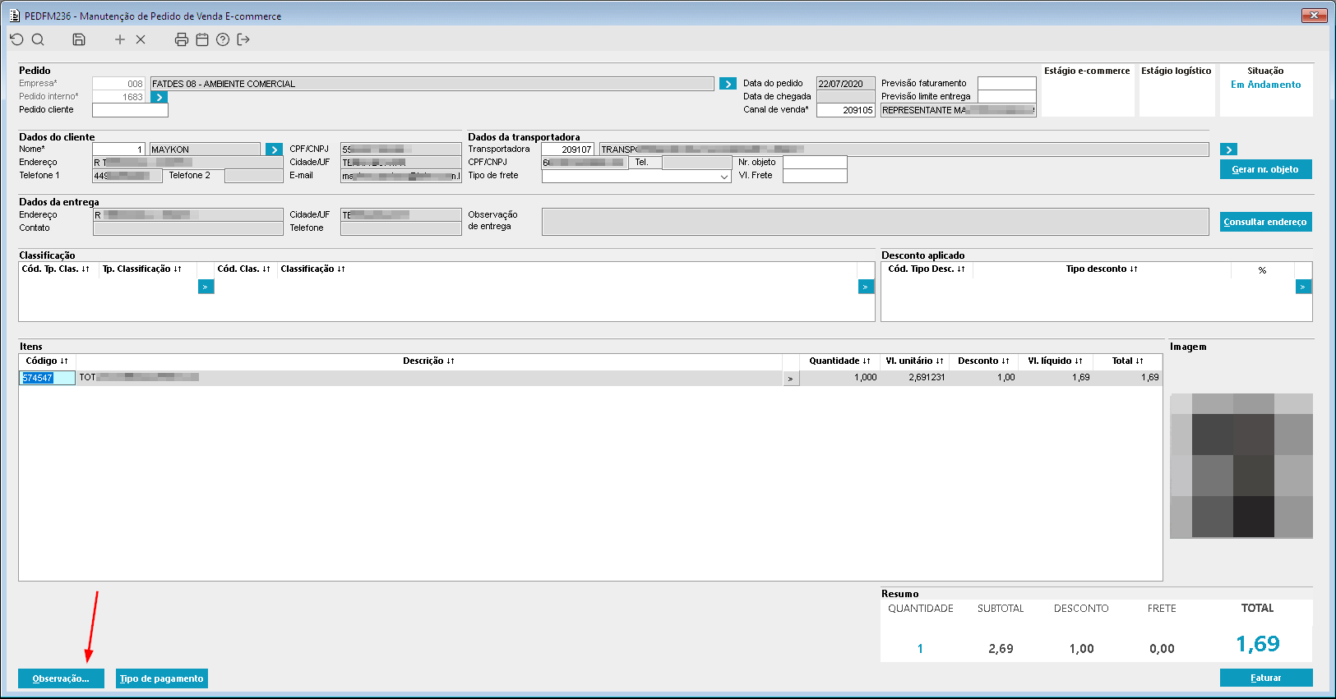Click Consultar endereço button
This screenshot has height=699, width=1336.
tap(1265, 222)
